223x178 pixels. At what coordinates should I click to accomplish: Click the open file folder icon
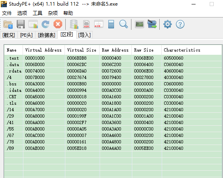coord(8,24)
